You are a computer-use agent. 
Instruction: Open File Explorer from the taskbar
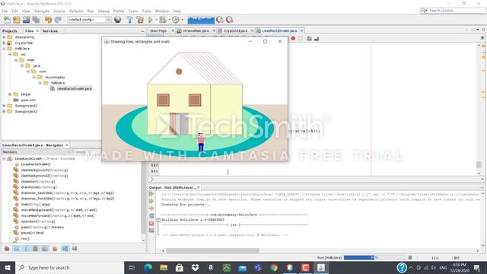[164, 267]
